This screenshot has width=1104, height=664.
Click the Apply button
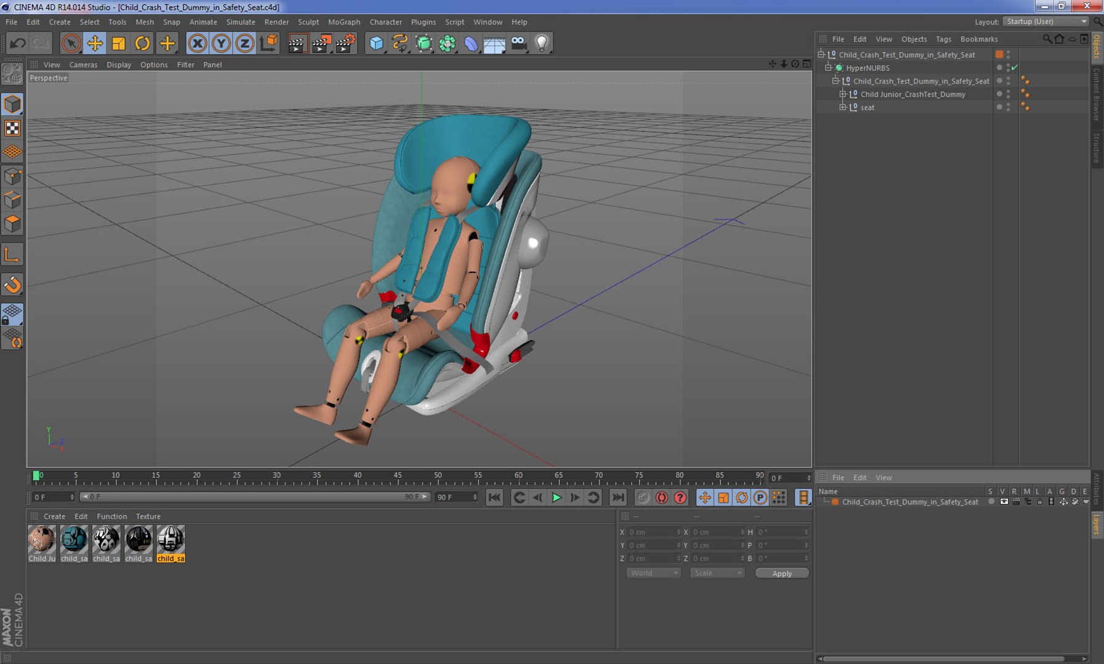[x=782, y=574]
